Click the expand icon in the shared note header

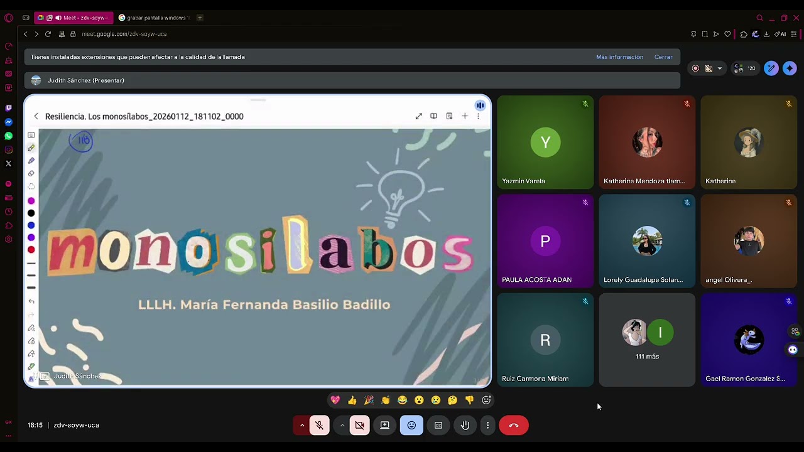[x=419, y=116]
